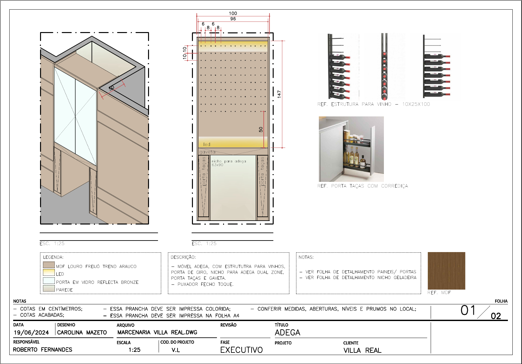
Task: Select the 100 overall width dimension
Action: pos(233,13)
